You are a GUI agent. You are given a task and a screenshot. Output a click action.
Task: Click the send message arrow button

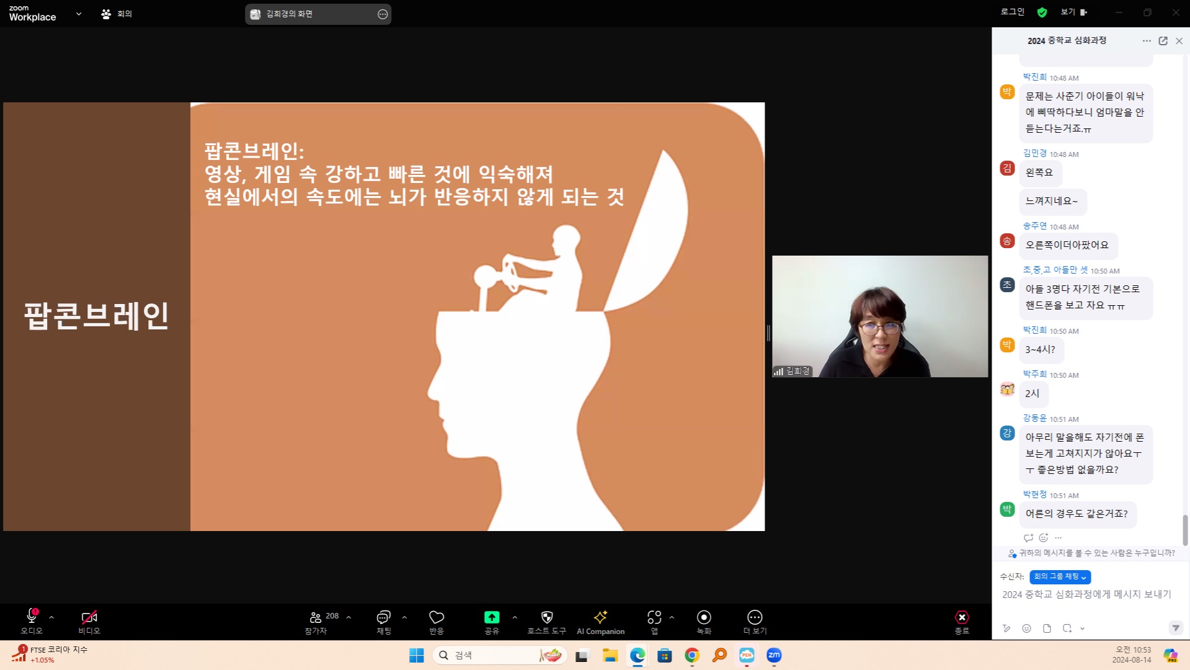(1176, 628)
